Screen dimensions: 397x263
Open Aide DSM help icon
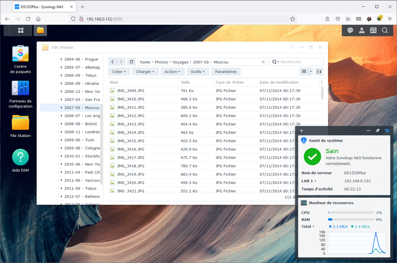pyautogui.click(x=21, y=160)
